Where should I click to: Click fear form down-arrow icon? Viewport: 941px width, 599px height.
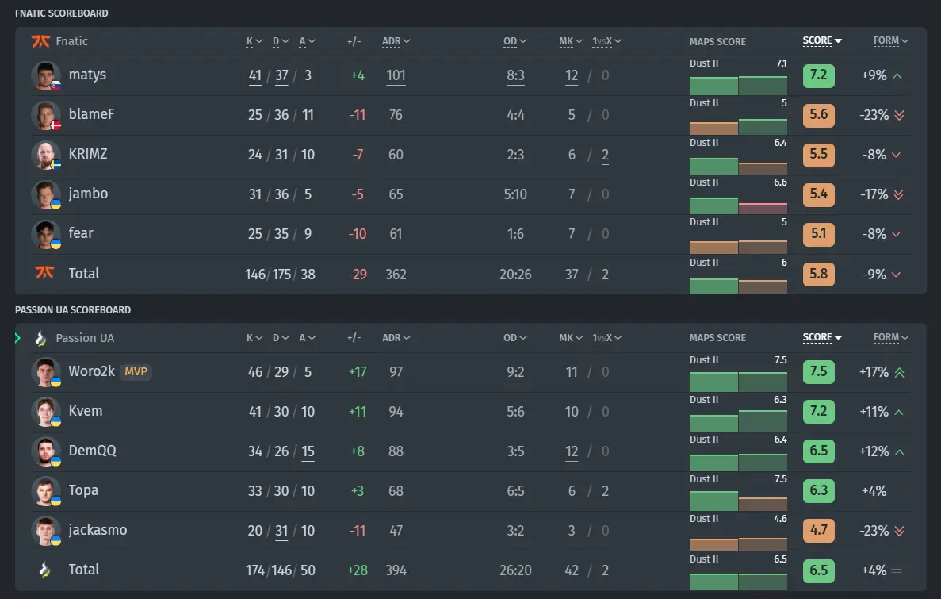coord(896,234)
